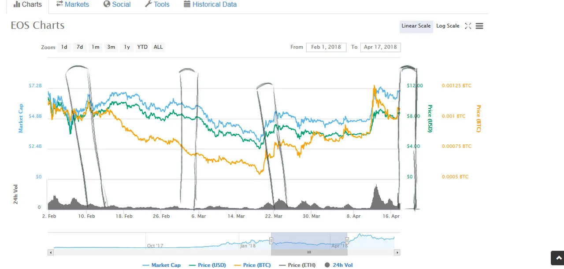Switch to the Charts tab
564x269 pixels.
coord(27,5)
